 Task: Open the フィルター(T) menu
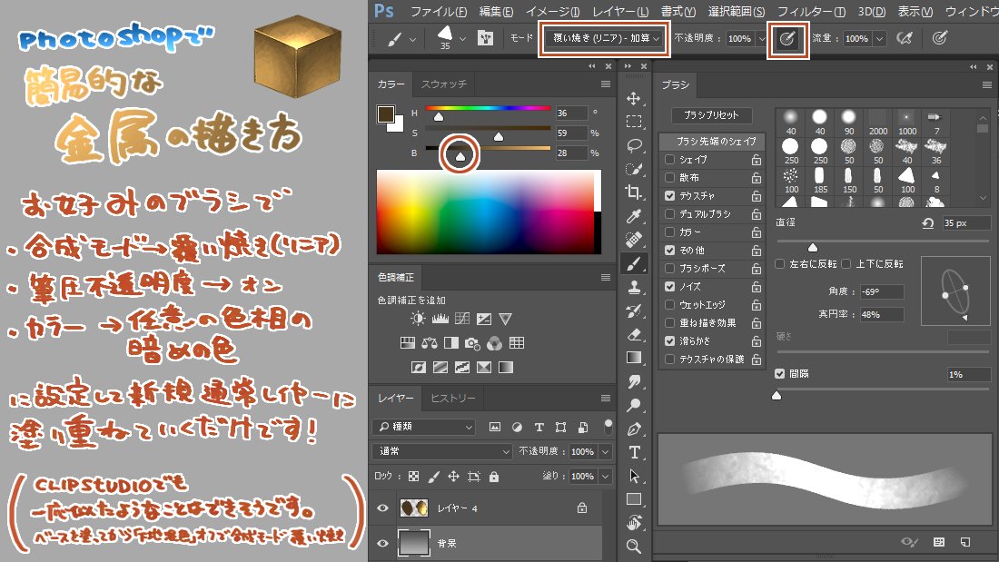point(811,12)
